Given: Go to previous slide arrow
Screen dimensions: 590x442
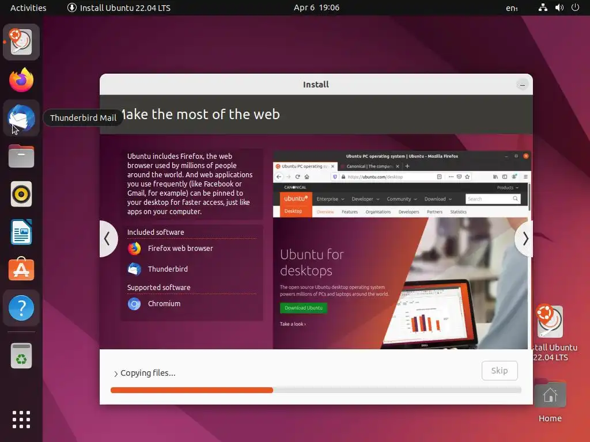Looking at the screenshot, I should (x=107, y=239).
